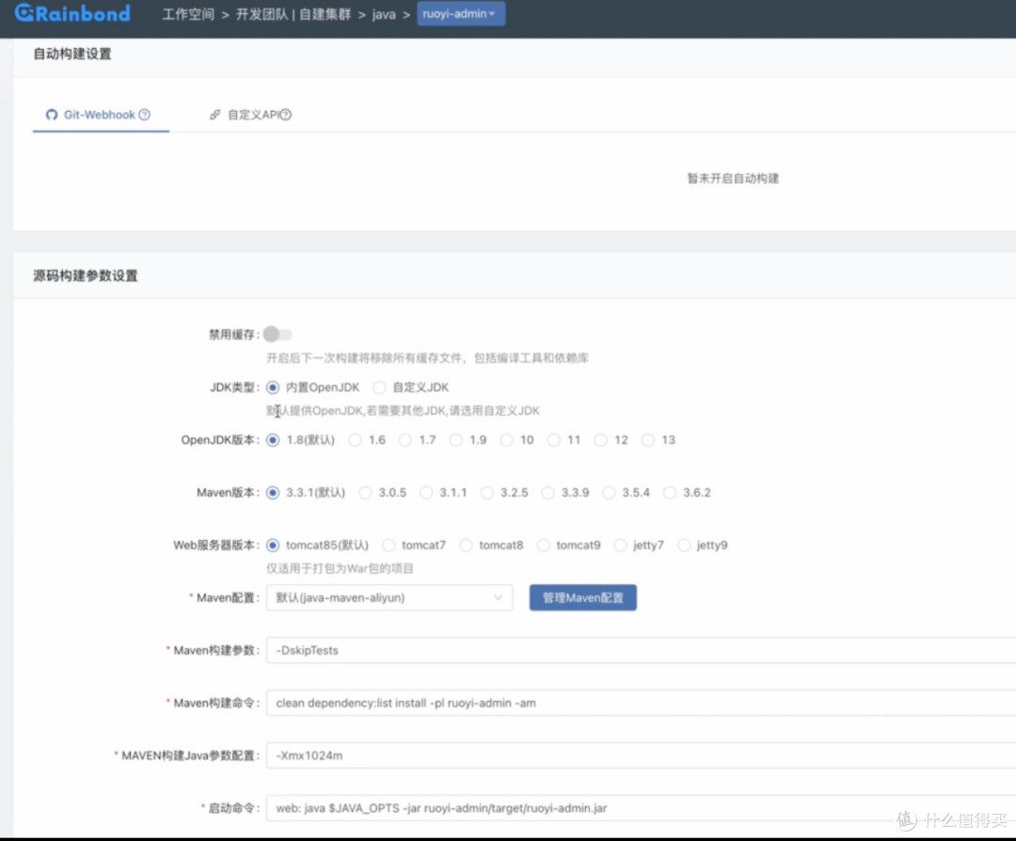The image size is (1016, 841).
Task: Select 自定义JDK radio option
Action: pyautogui.click(x=379, y=388)
